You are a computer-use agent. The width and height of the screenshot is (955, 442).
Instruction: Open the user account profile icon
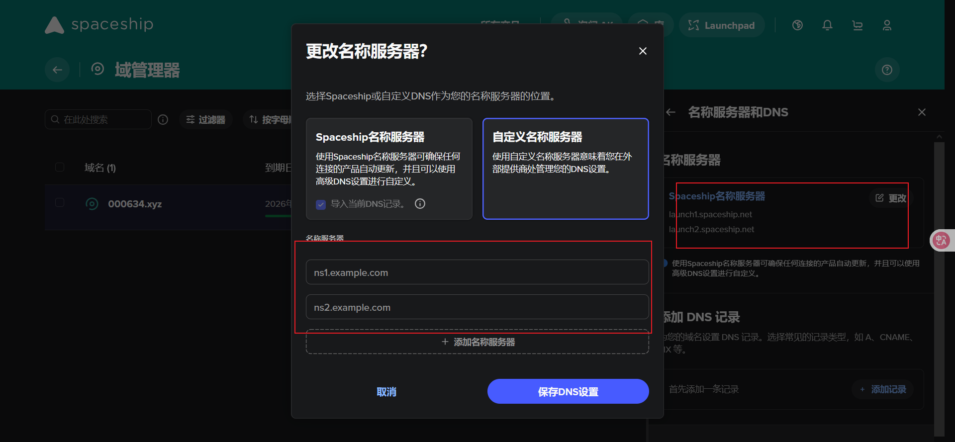887,25
